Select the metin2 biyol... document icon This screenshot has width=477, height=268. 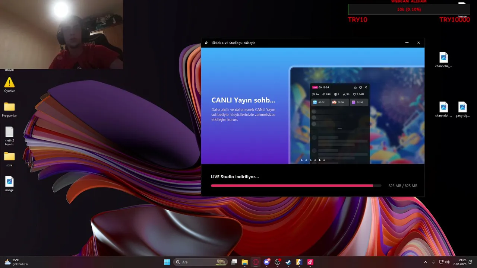coord(9,136)
